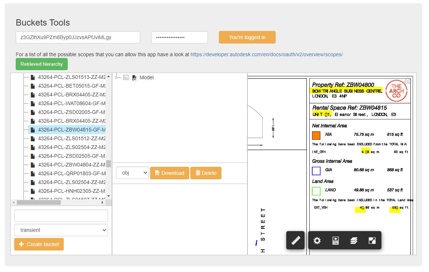The height and width of the screenshot is (272, 429).
Task: Click the horizontal scrollbar thumb in tree
Action: pyautogui.click(x=38, y=202)
